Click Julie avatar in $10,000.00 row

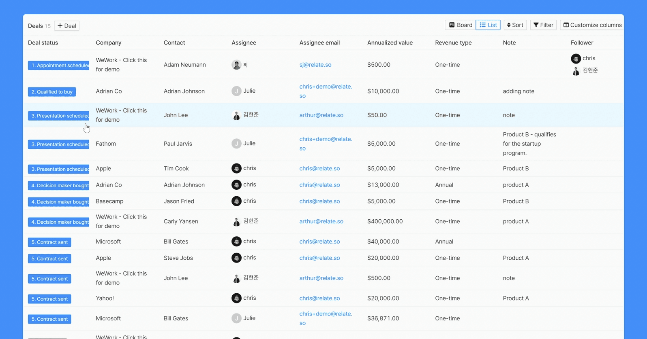coord(236,91)
